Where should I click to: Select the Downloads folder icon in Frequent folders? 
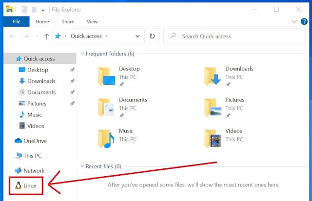click(213, 76)
